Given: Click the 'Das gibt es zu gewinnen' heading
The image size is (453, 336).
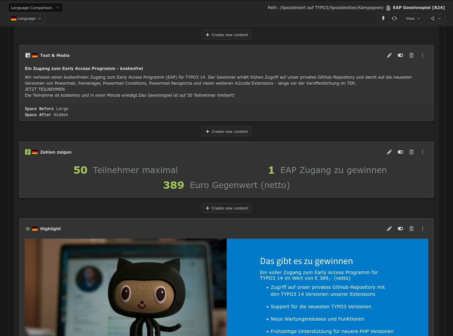Looking at the screenshot, I should click(306, 261).
